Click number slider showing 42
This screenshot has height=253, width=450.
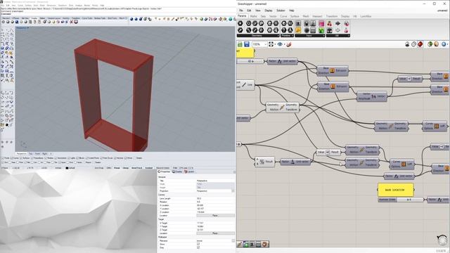250,61
